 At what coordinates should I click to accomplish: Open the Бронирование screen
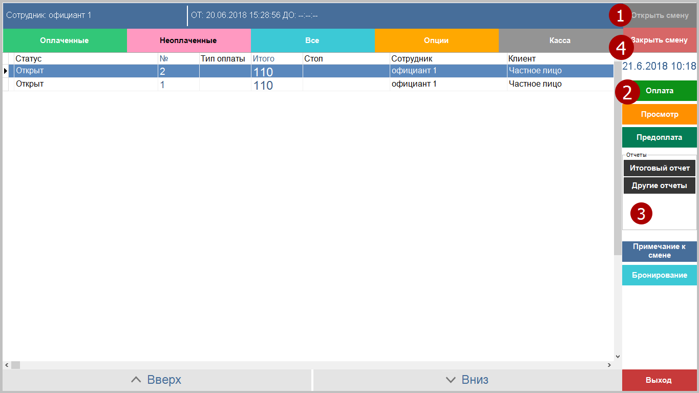[x=659, y=275]
